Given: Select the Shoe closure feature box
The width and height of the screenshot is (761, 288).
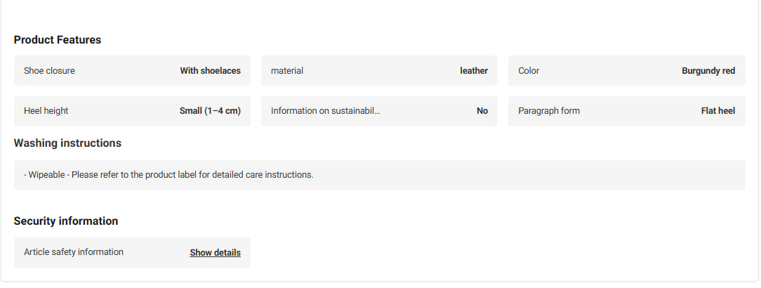Looking at the screenshot, I should (x=132, y=70).
